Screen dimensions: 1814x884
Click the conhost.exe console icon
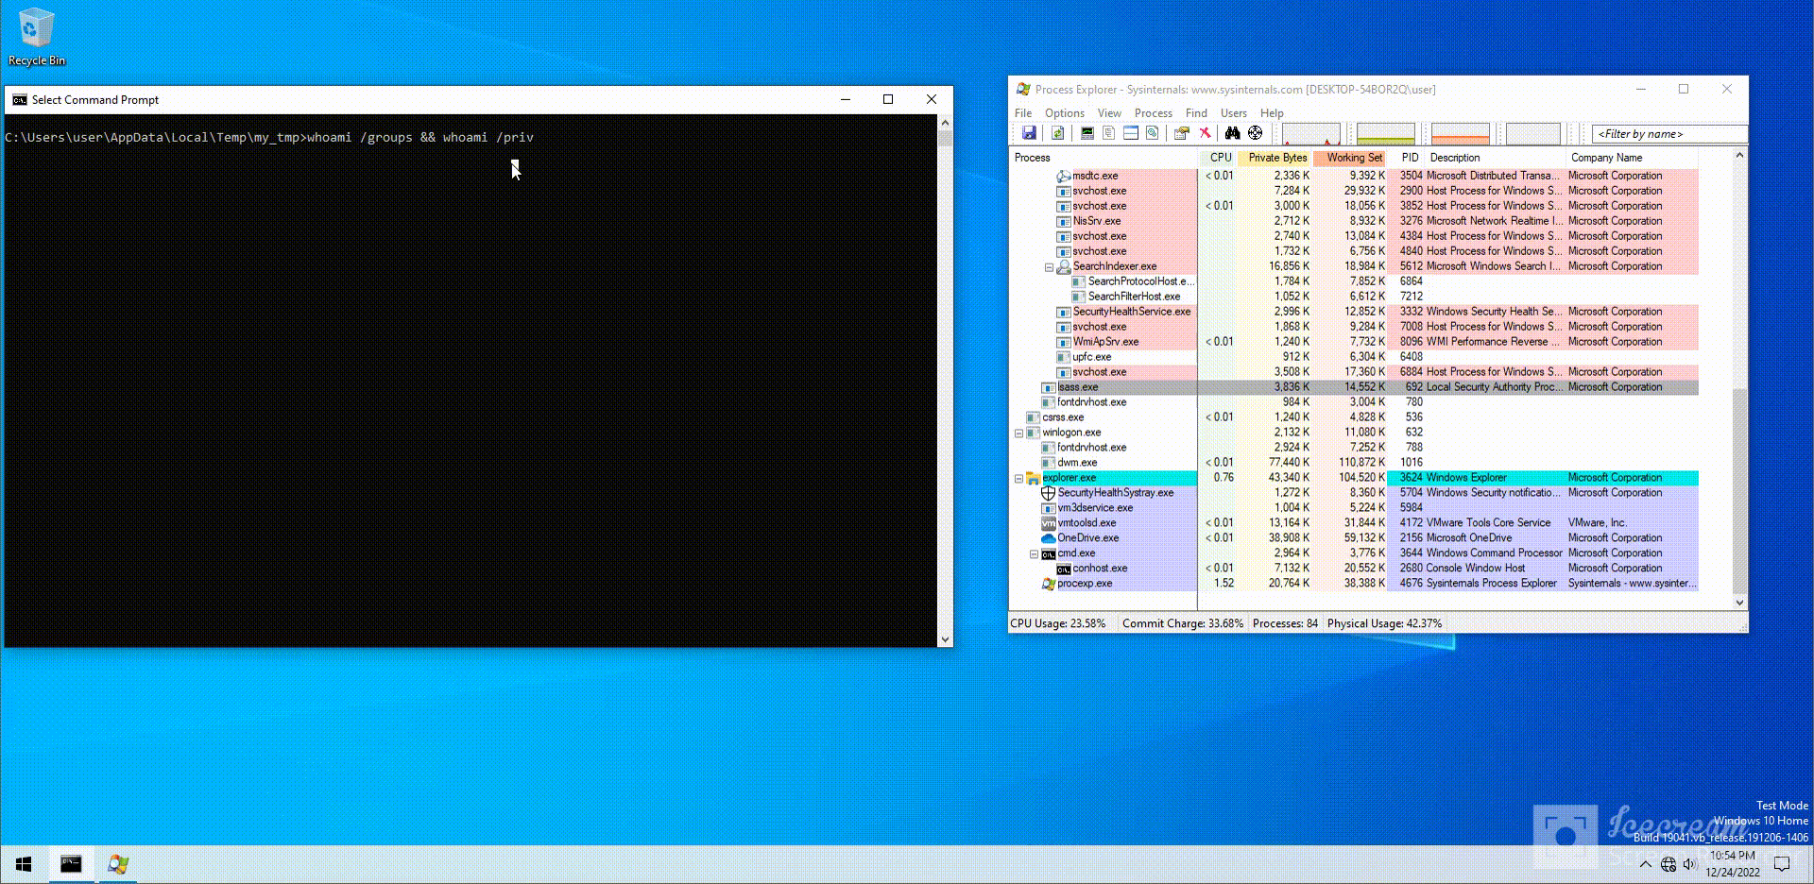[x=1063, y=569]
